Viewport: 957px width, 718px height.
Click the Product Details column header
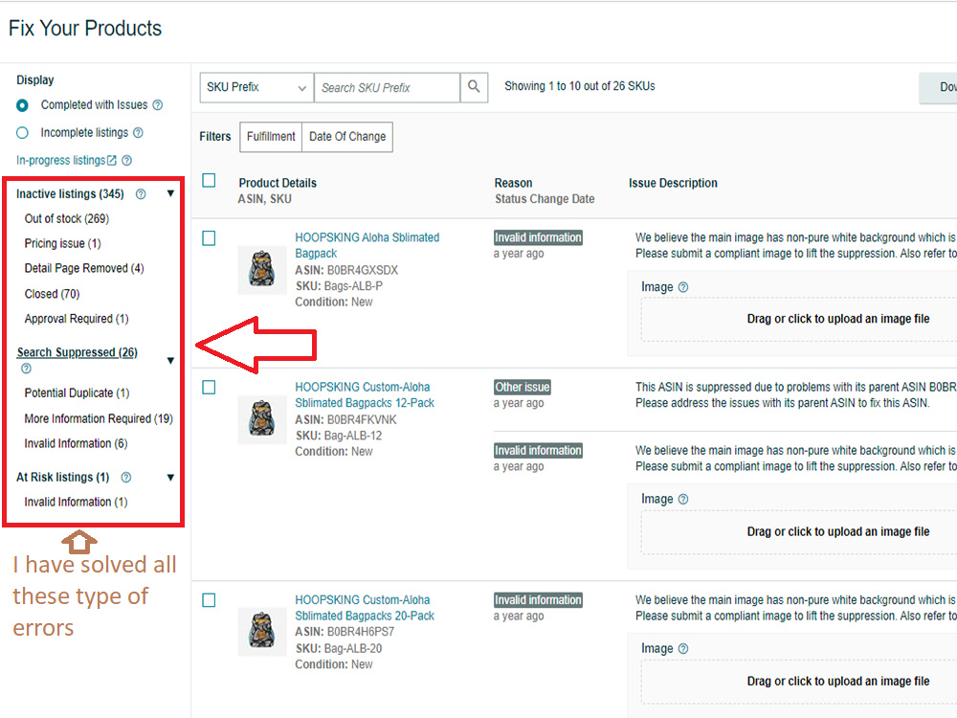tap(278, 183)
